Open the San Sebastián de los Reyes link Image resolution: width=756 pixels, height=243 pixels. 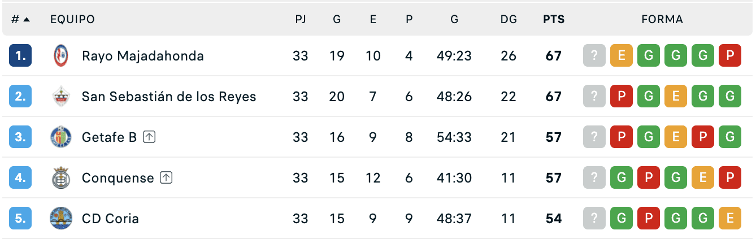169,97
